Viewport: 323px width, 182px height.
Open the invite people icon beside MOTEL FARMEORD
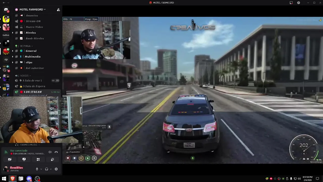point(58,10)
